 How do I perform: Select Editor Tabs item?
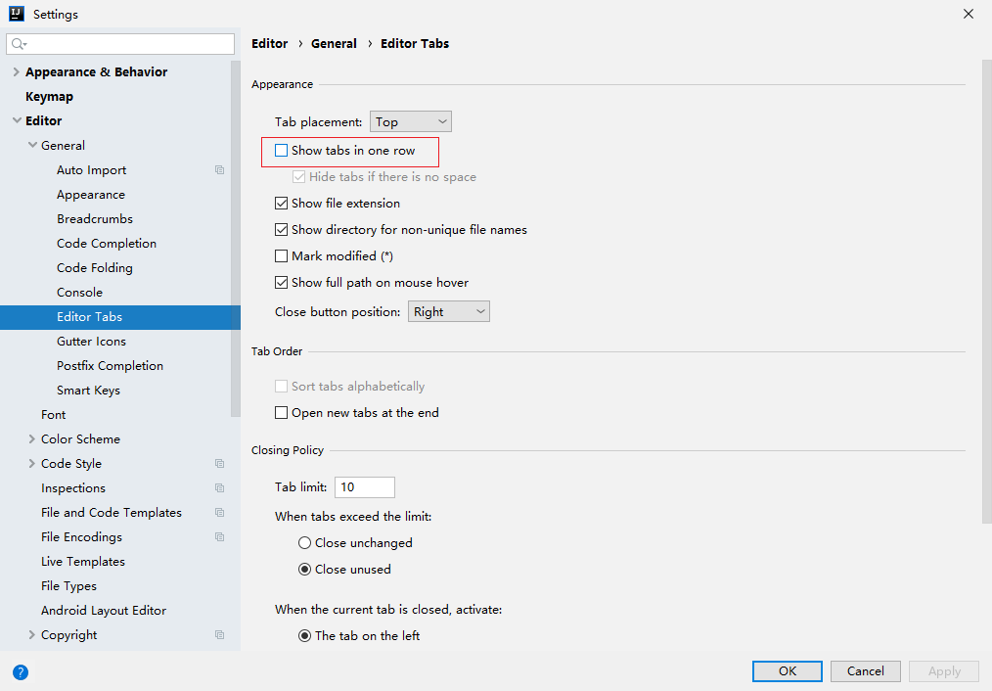[x=120, y=317]
